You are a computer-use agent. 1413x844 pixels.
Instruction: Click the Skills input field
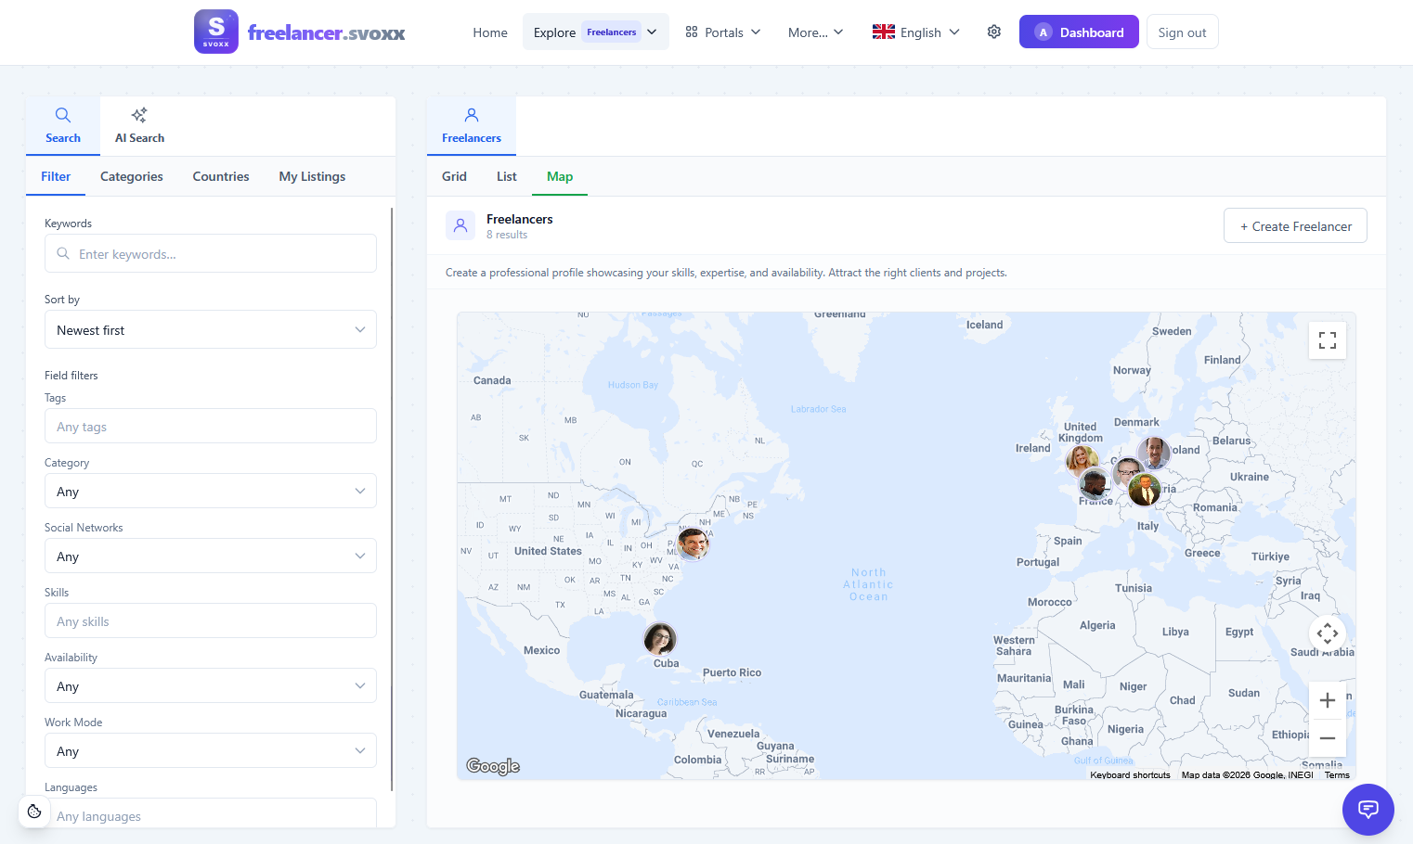pyautogui.click(x=211, y=620)
